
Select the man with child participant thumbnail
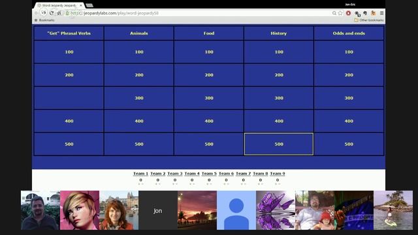(x=315, y=210)
